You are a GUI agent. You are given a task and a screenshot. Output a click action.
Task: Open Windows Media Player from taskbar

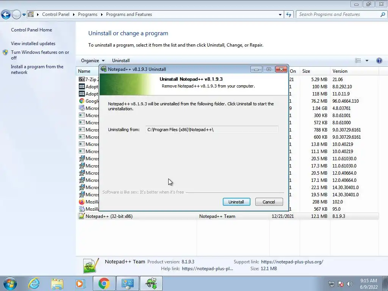80,283
